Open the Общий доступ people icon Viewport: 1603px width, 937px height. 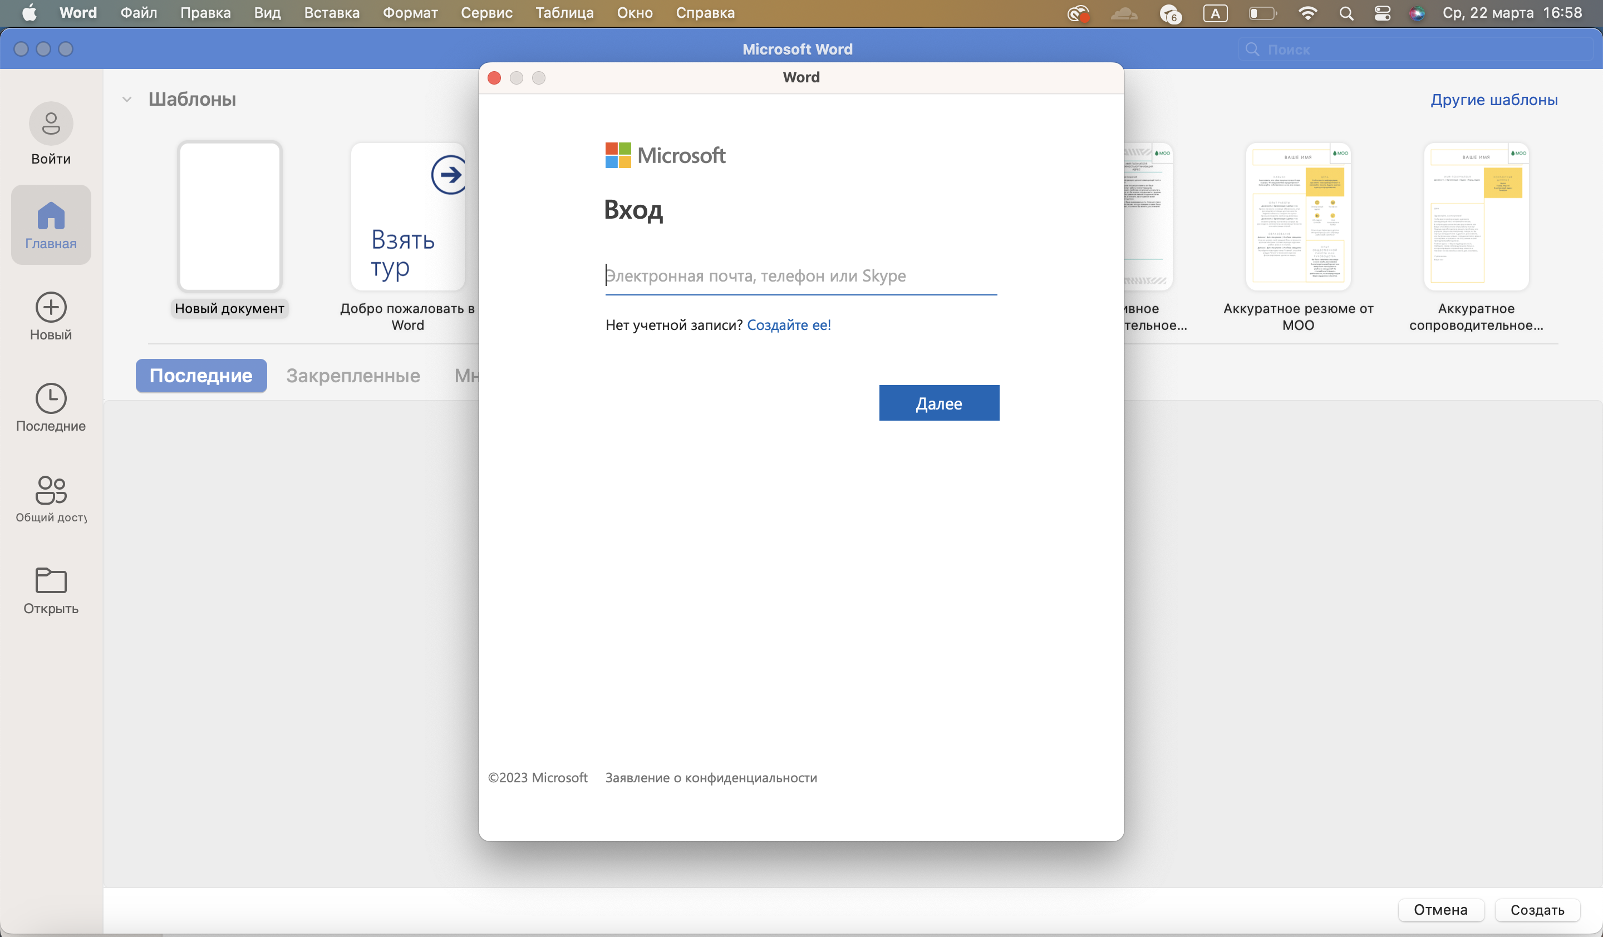[x=51, y=490]
